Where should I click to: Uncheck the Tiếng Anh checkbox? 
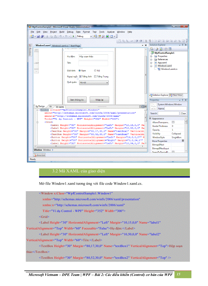click(x=81, y=76)
